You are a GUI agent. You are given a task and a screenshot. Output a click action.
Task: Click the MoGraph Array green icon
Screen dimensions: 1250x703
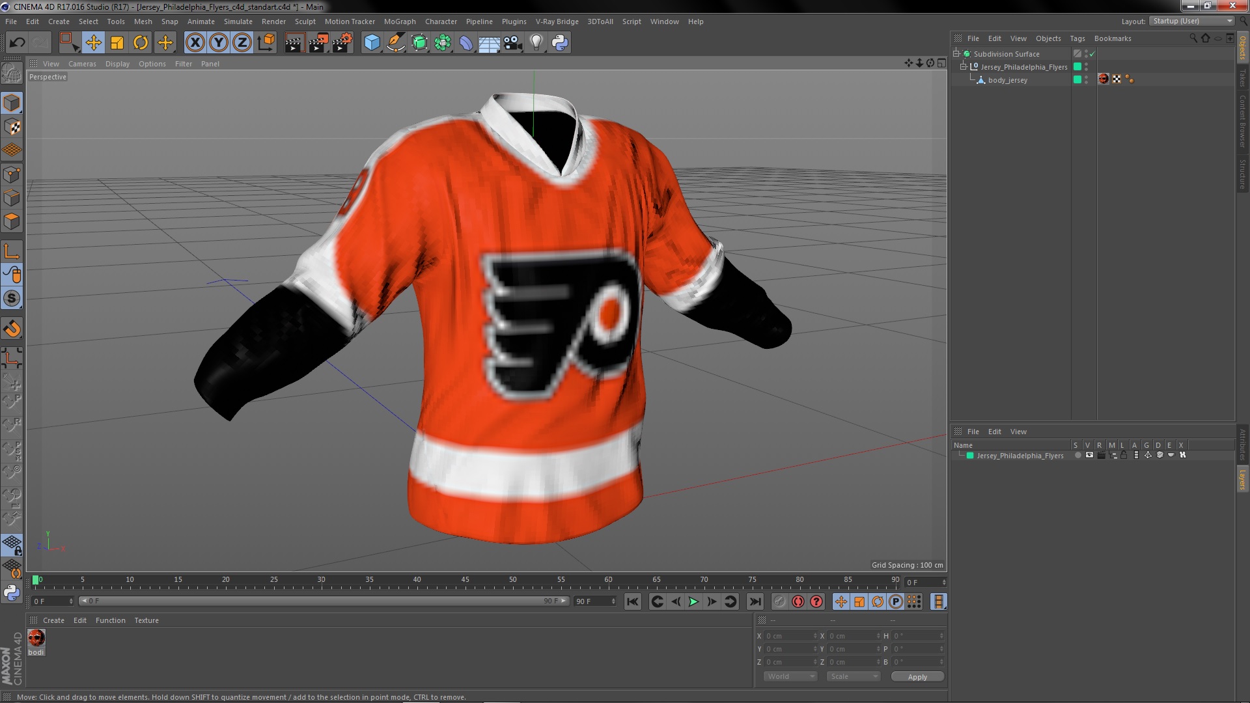tap(443, 43)
